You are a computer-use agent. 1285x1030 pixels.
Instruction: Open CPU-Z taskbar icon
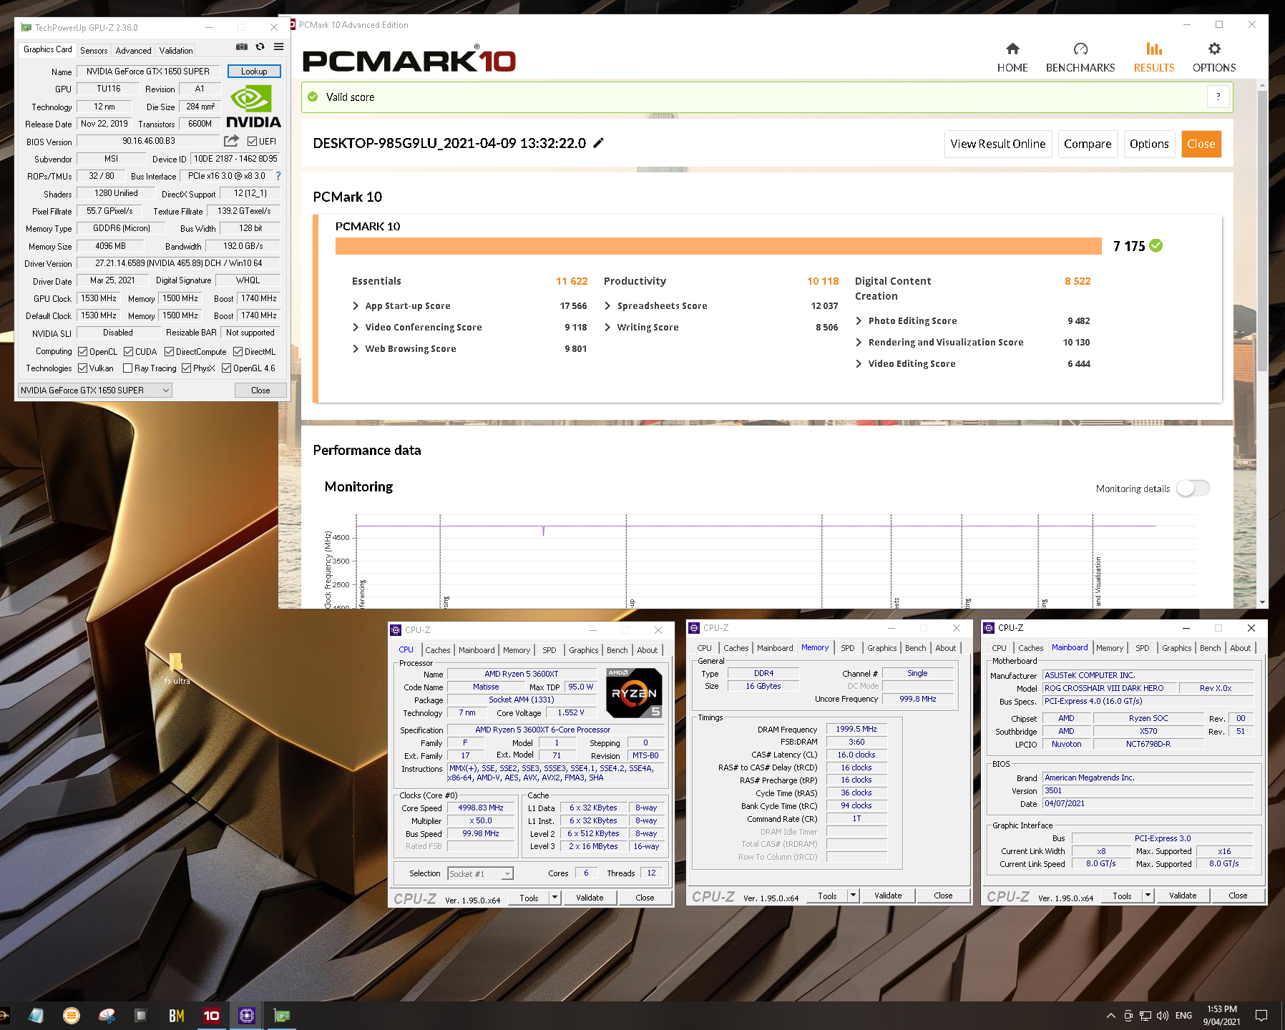coord(247,1016)
